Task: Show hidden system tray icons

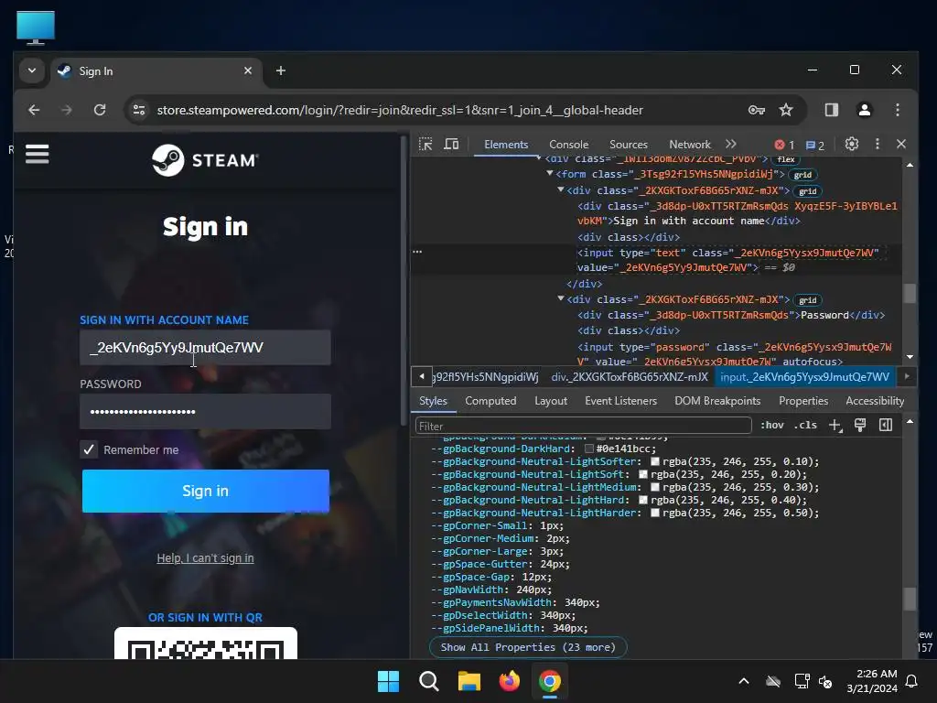Action: click(x=744, y=681)
